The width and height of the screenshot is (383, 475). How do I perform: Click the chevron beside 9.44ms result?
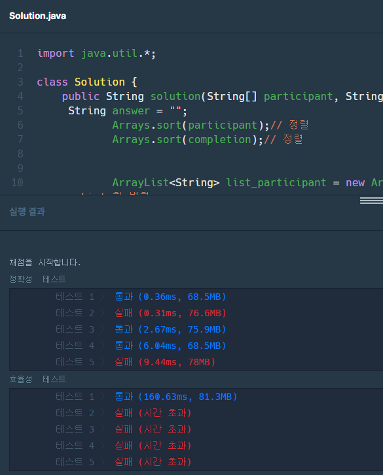click(103, 362)
